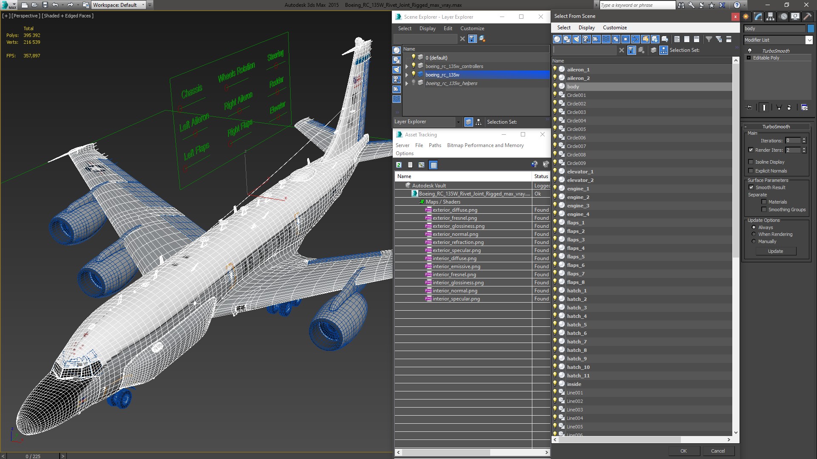Toggle Display Space Warps filter in Select From Scene
Viewport: 817px width, 459px height.
click(x=606, y=39)
